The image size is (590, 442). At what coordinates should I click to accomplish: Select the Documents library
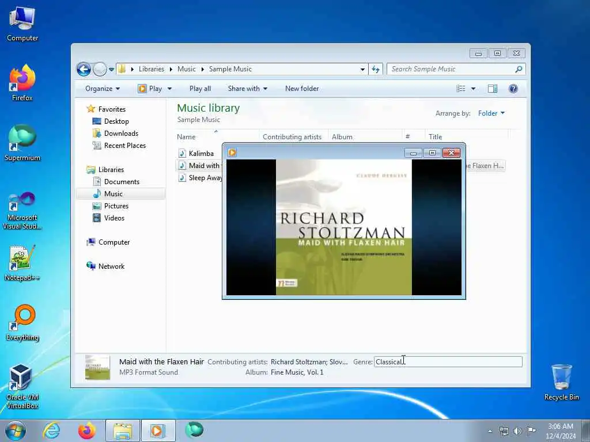point(122,181)
